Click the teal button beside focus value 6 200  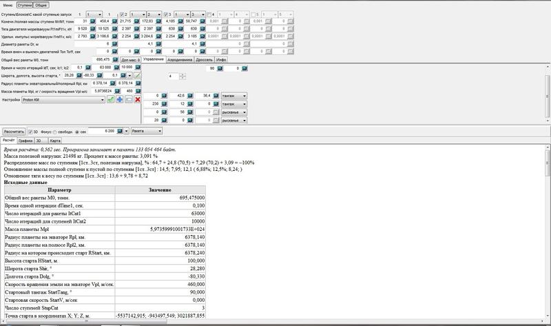tap(120, 131)
